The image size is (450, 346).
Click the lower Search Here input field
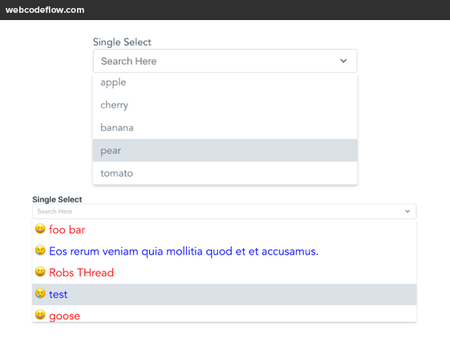pyautogui.click(x=224, y=211)
